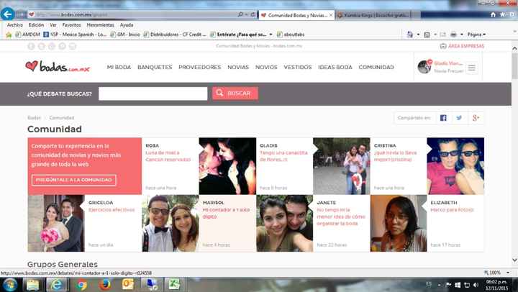Open the COMUNIDAD nav item
Viewport: 518px width, 292px height.
(376, 67)
